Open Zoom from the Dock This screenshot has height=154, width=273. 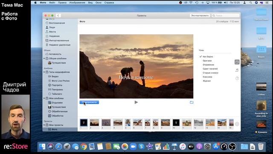[133, 147]
